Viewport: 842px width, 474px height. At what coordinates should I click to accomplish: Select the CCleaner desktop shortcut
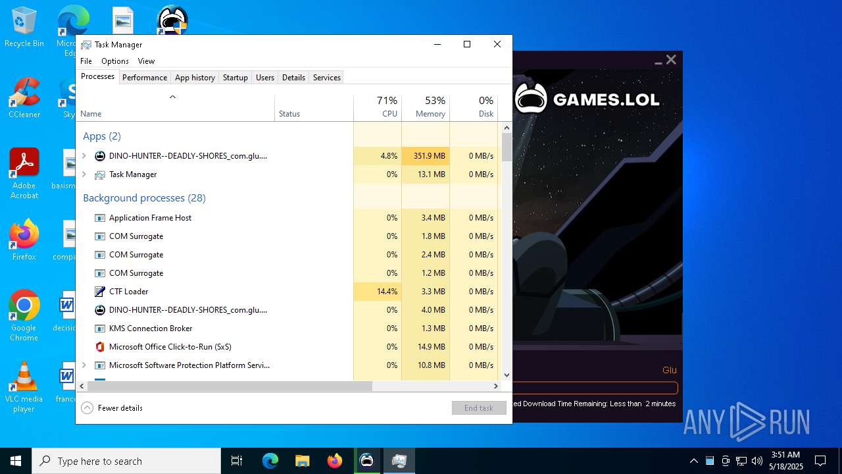point(24,99)
